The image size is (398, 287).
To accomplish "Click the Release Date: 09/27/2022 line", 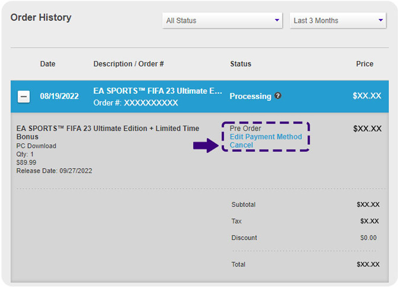I will pyautogui.click(x=54, y=171).
